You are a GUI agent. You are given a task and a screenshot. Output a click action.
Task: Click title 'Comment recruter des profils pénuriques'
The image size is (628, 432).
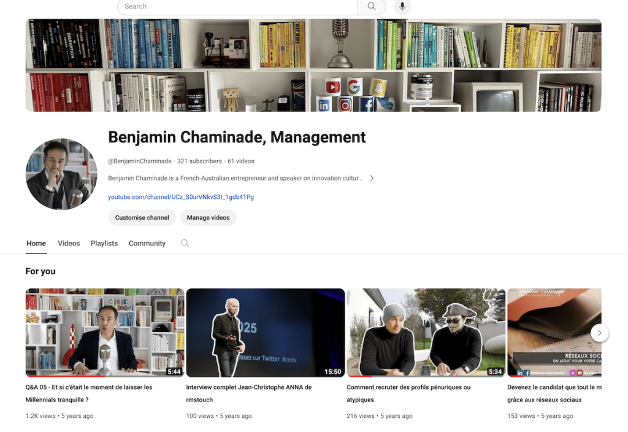408,393
